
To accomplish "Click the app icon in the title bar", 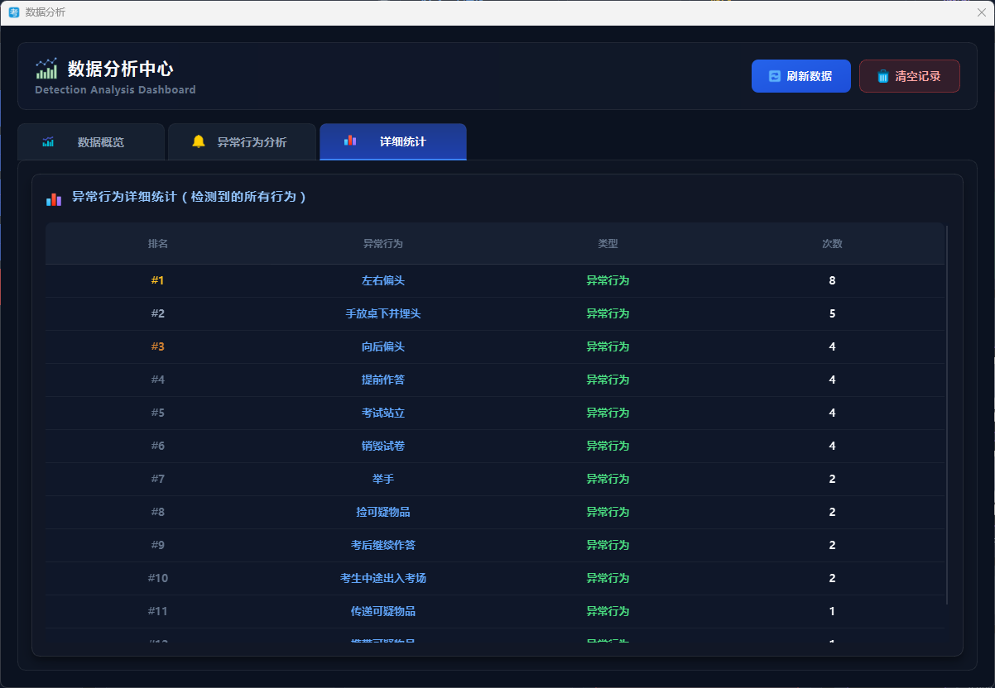I will pyautogui.click(x=13, y=12).
